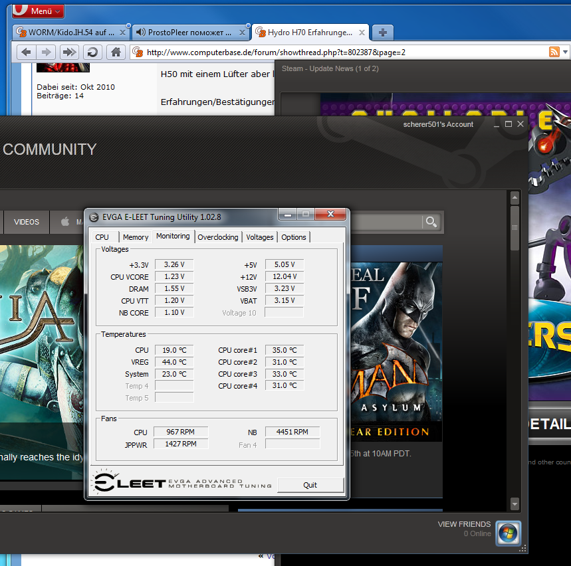Click the +3.3V value 3.26 V

[x=174, y=264]
